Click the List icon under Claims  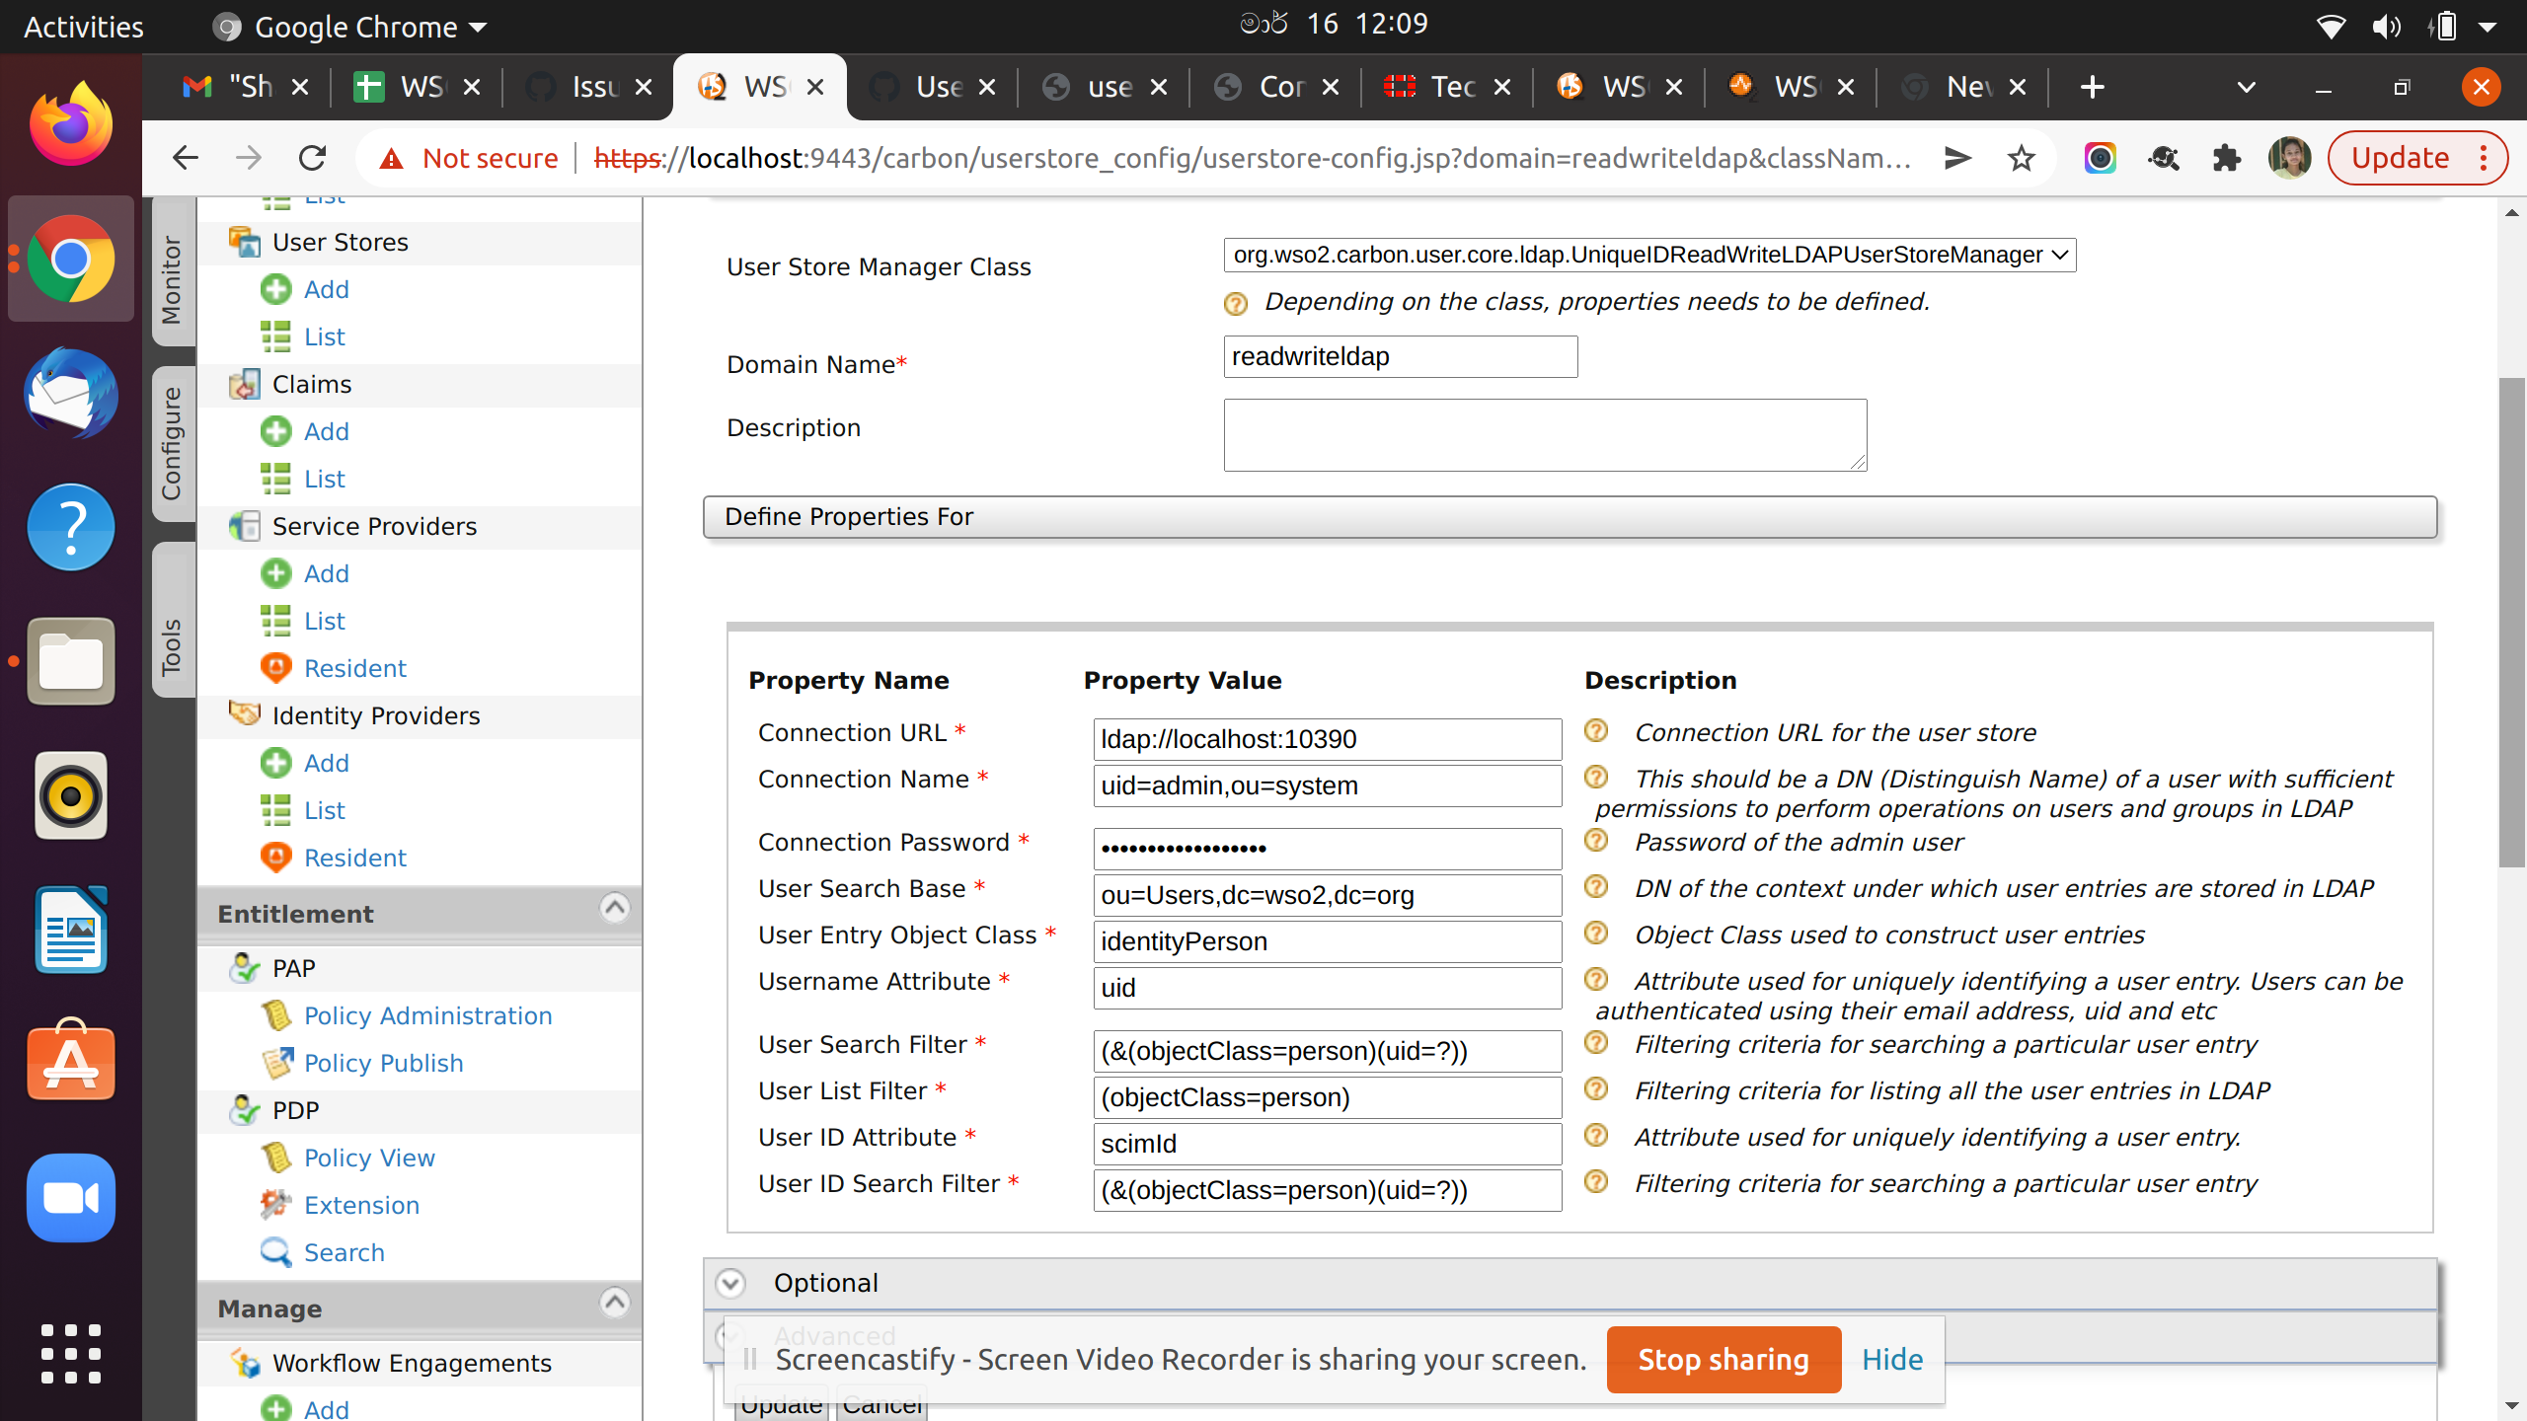click(x=276, y=479)
